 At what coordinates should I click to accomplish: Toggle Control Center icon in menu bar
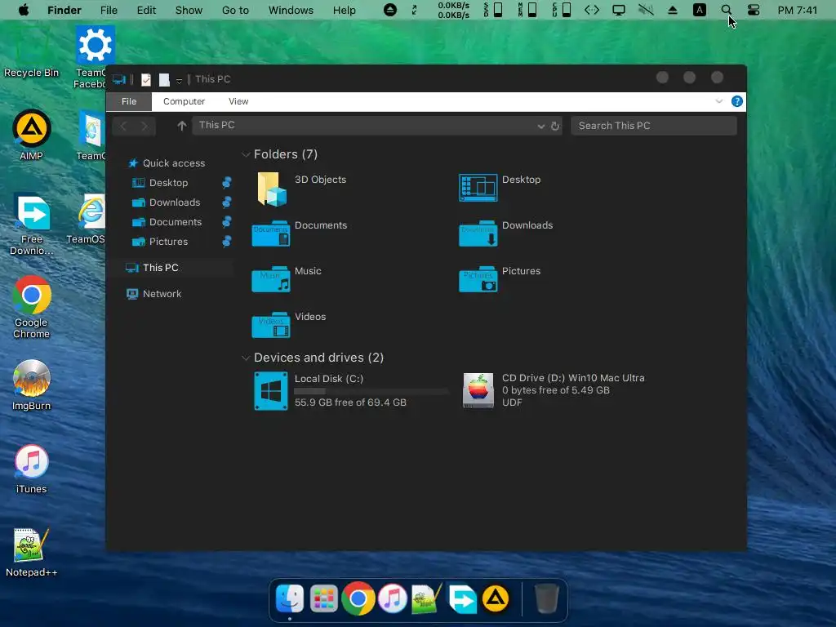(754, 10)
